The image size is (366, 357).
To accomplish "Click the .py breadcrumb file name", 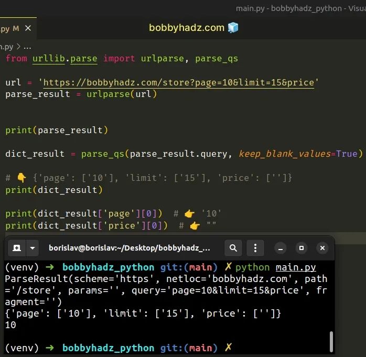I will tap(6, 47).
